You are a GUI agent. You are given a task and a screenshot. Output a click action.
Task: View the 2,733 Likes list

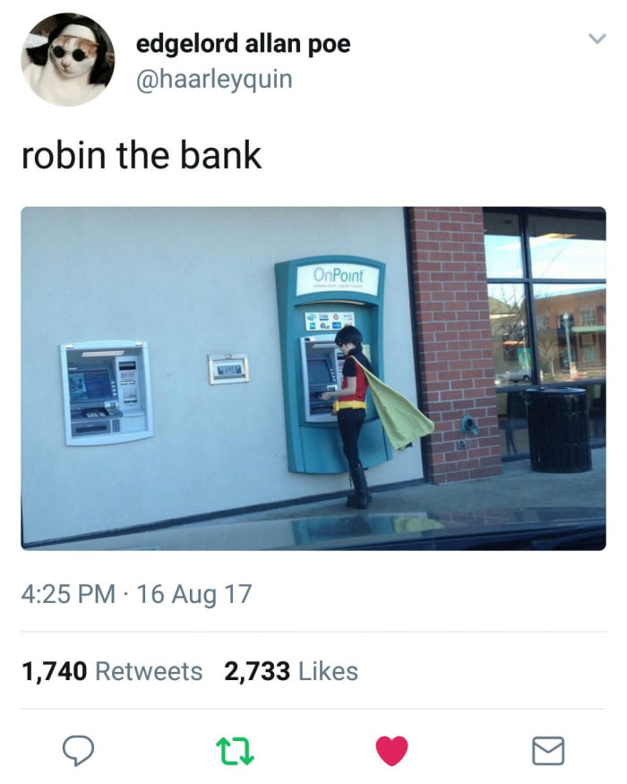tap(291, 671)
